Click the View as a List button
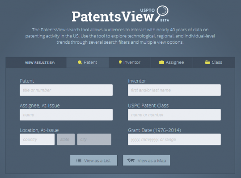 point(93,161)
